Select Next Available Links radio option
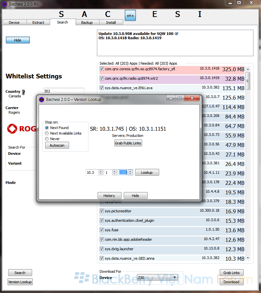The width and height of the screenshot is (261, 293). tap(47, 133)
